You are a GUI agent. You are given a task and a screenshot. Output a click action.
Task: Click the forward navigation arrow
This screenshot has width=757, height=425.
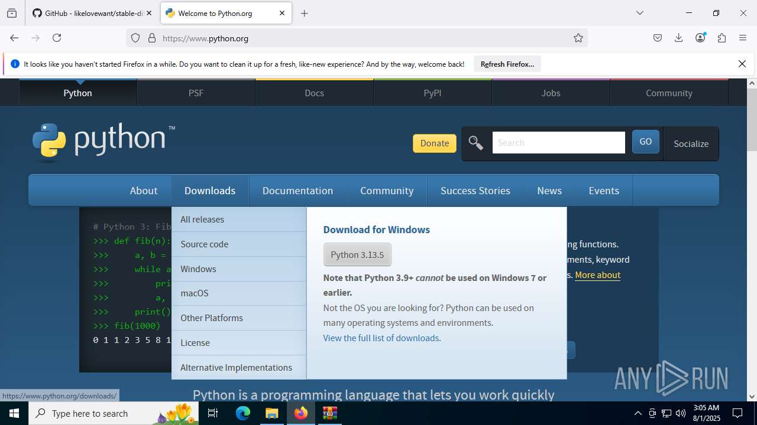(35, 38)
